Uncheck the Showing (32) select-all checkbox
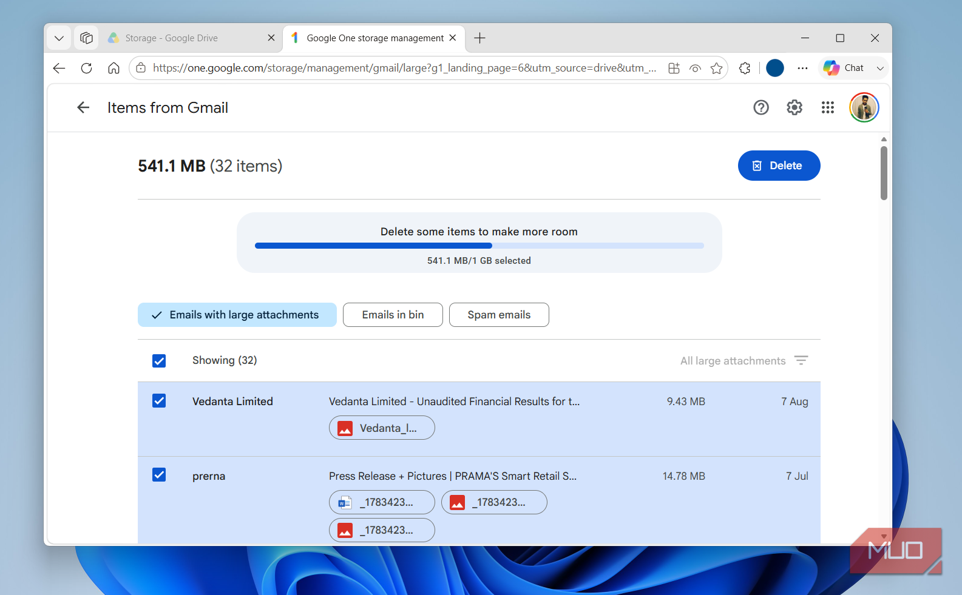This screenshot has width=962, height=595. tap(159, 361)
